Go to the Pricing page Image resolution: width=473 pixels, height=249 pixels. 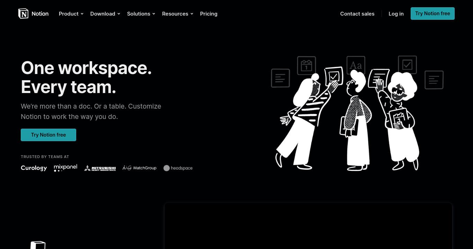209,14
